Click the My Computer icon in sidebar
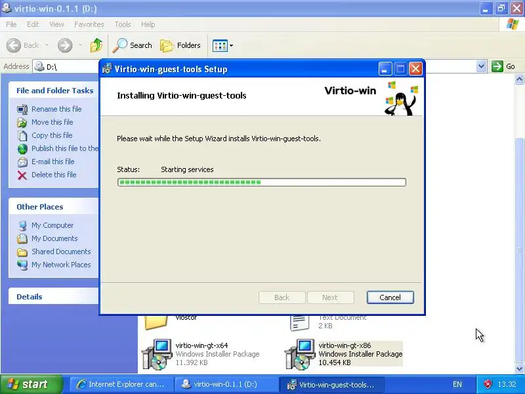This screenshot has width=525, height=394. point(22,225)
